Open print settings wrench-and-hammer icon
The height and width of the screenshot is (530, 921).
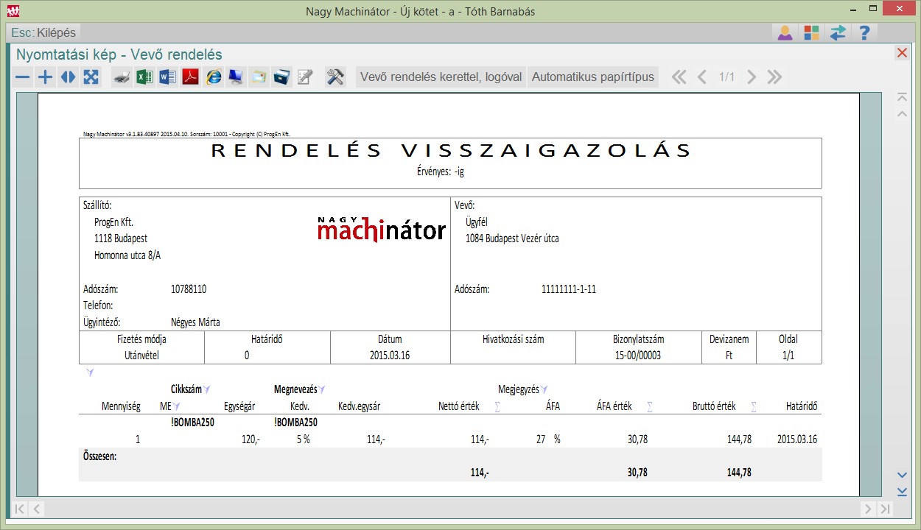[335, 77]
